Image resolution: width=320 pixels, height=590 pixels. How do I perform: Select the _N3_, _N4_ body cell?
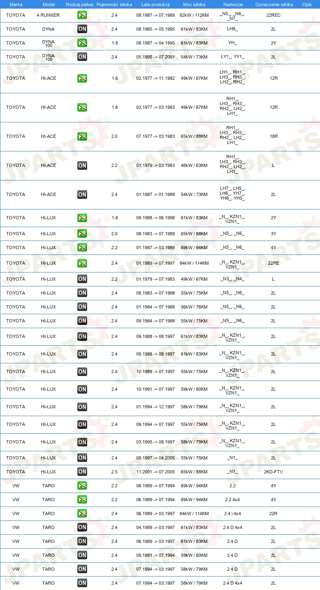[x=232, y=279]
